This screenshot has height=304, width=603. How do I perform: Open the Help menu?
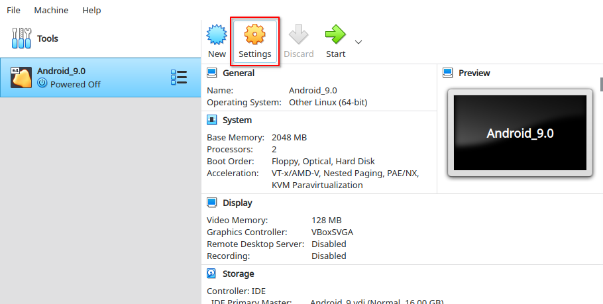click(91, 10)
